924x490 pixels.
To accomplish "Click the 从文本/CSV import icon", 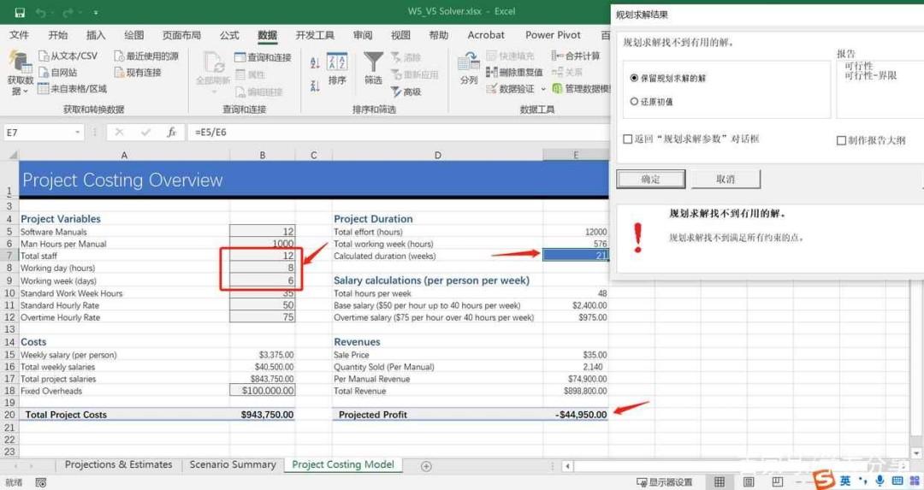I will tap(44, 56).
